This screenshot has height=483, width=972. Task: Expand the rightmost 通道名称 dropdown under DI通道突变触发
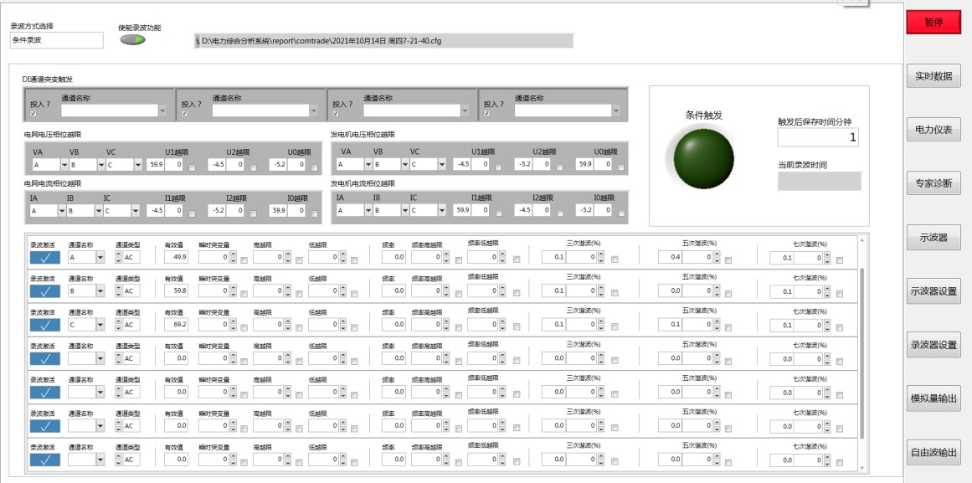tap(616, 110)
